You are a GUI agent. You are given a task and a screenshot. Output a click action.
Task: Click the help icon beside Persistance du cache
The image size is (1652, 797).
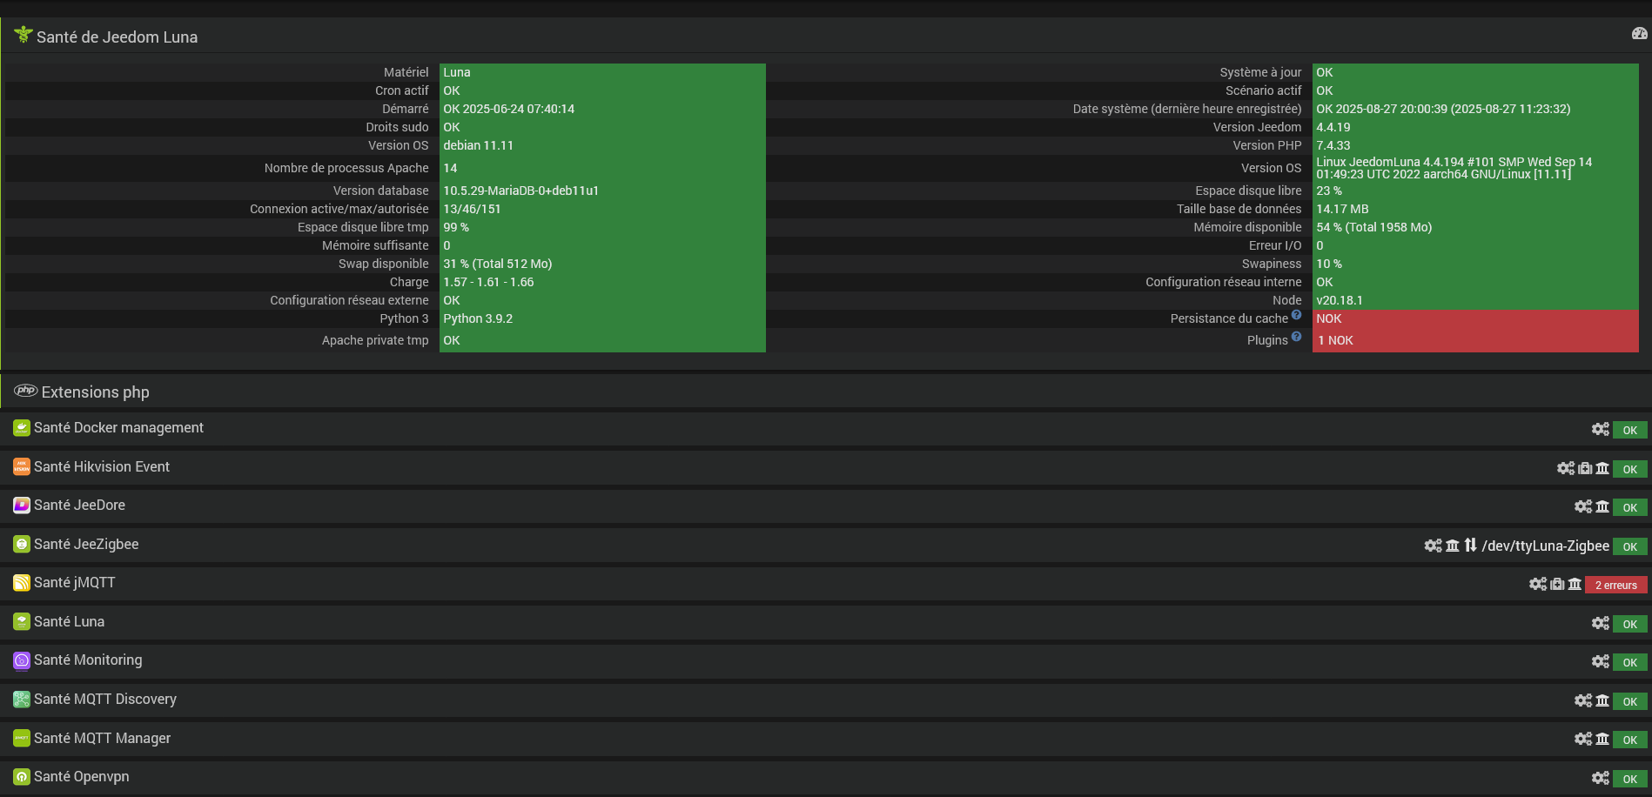coord(1296,315)
